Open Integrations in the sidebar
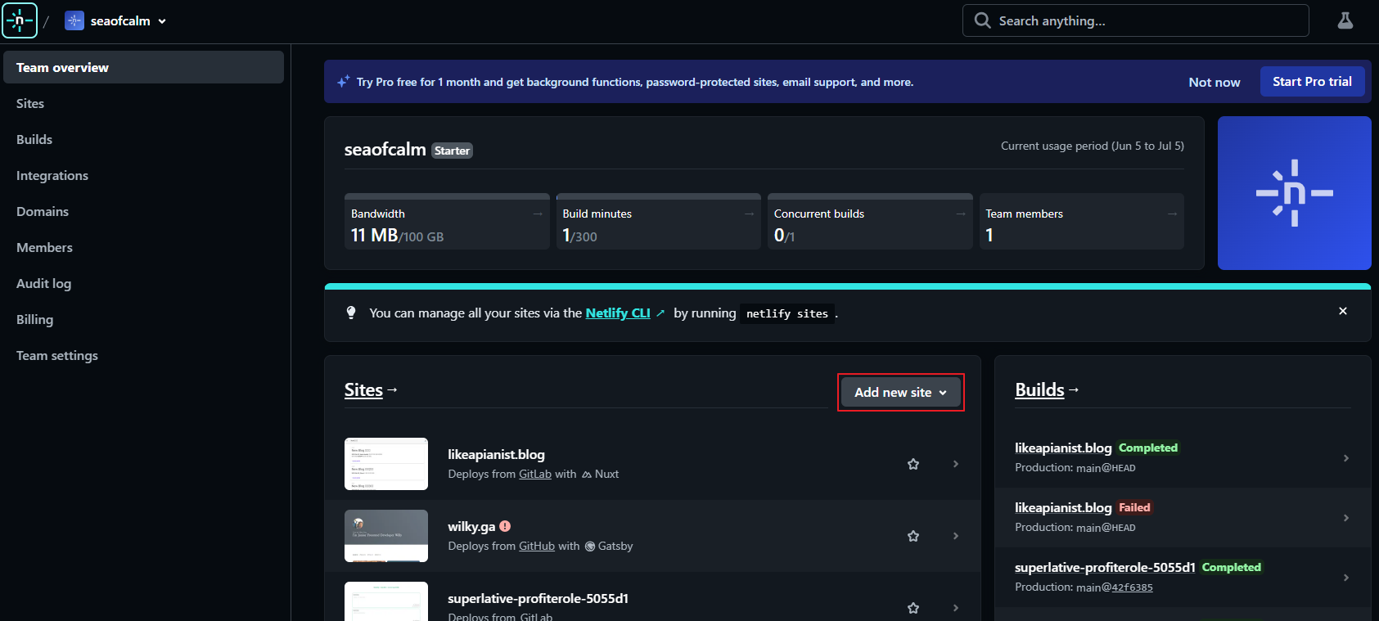 pyautogui.click(x=52, y=175)
